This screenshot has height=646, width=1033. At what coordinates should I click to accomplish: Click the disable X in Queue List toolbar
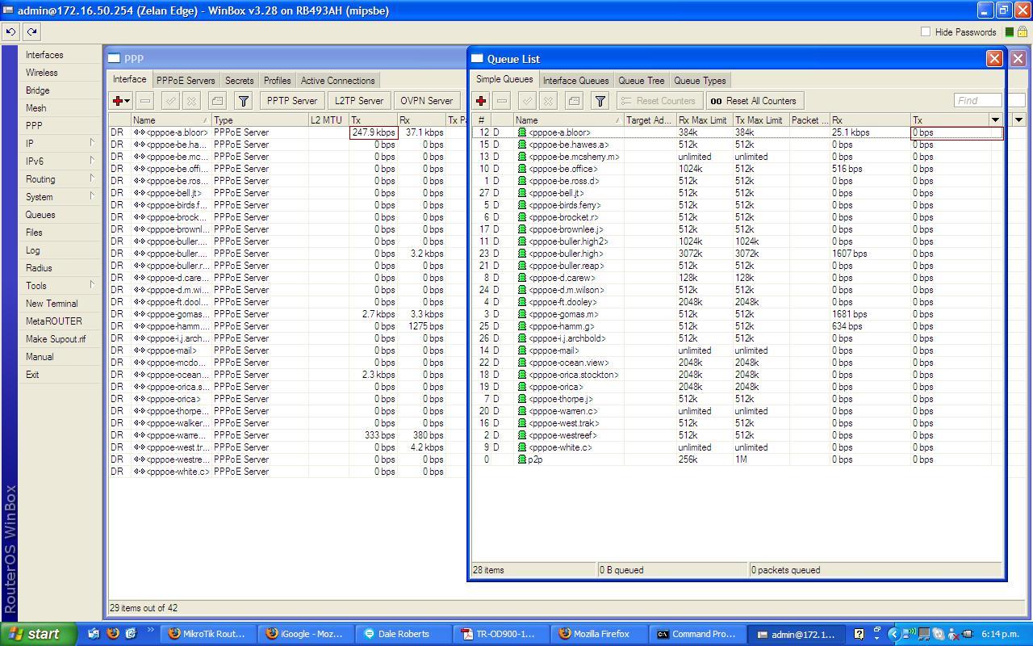tap(548, 101)
